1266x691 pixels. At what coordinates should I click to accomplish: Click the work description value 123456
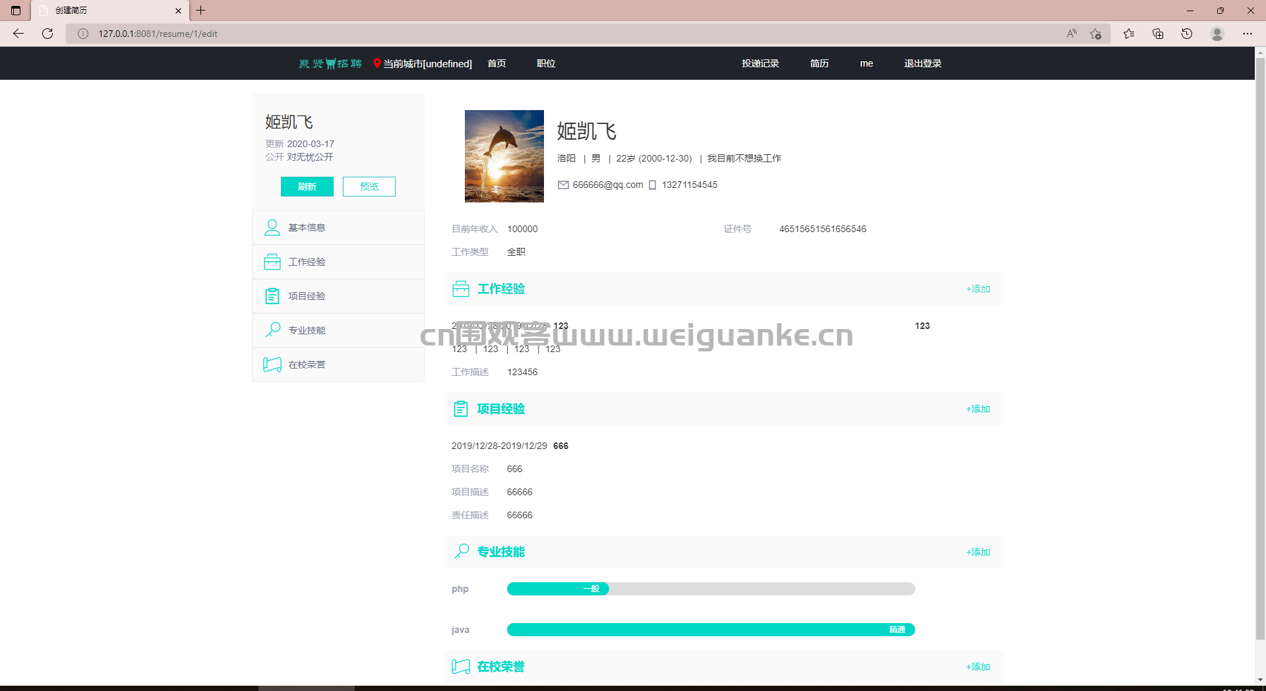[x=522, y=372]
